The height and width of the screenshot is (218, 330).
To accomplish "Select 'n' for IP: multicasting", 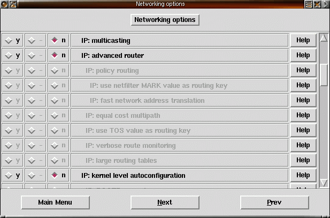I will tap(58, 40).
